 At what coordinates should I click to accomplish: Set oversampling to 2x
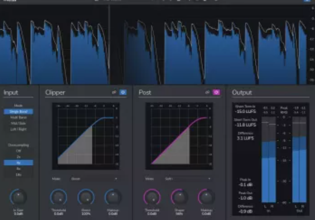coord(18,157)
